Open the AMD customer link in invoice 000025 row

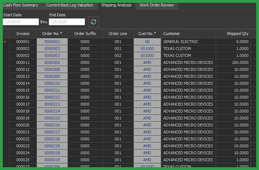point(147,160)
